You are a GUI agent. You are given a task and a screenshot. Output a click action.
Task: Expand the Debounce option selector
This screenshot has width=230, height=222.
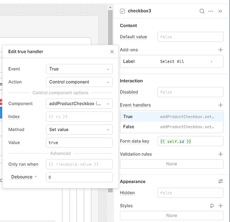[x=24, y=177]
